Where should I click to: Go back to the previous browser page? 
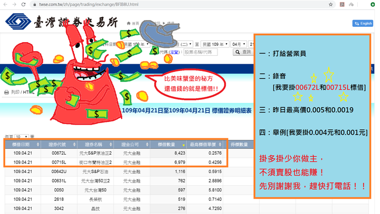(5, 4)
